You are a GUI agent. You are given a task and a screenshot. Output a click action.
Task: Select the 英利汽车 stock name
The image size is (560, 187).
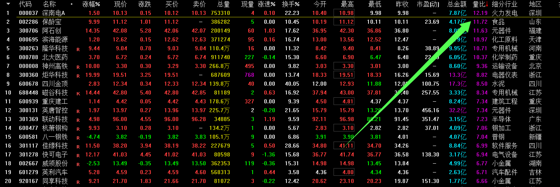[56, 172]
